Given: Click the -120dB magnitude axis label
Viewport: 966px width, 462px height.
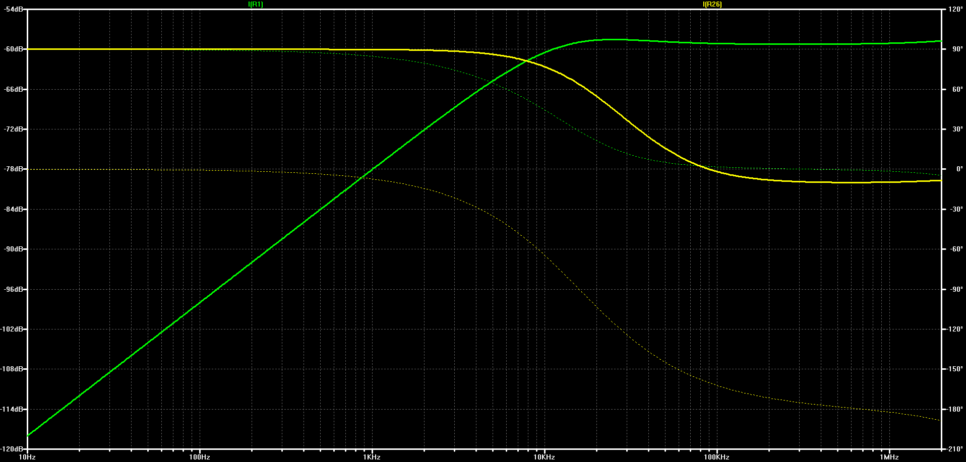Looking at the screenshot, I should tap(12, 449).
